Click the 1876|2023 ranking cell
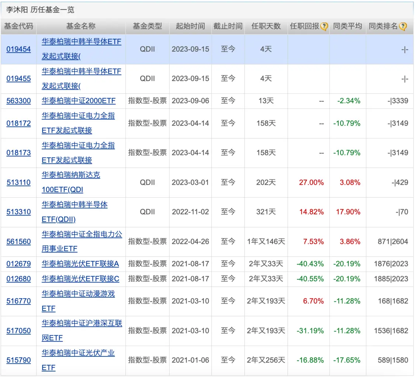The image size is (415, 377). (x=391, y=264)
